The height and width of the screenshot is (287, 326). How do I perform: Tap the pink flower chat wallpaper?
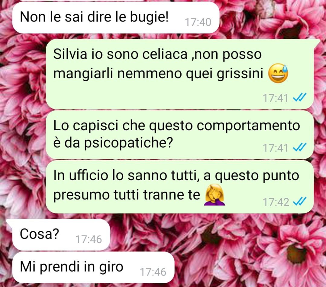click(x=250, y=250)
